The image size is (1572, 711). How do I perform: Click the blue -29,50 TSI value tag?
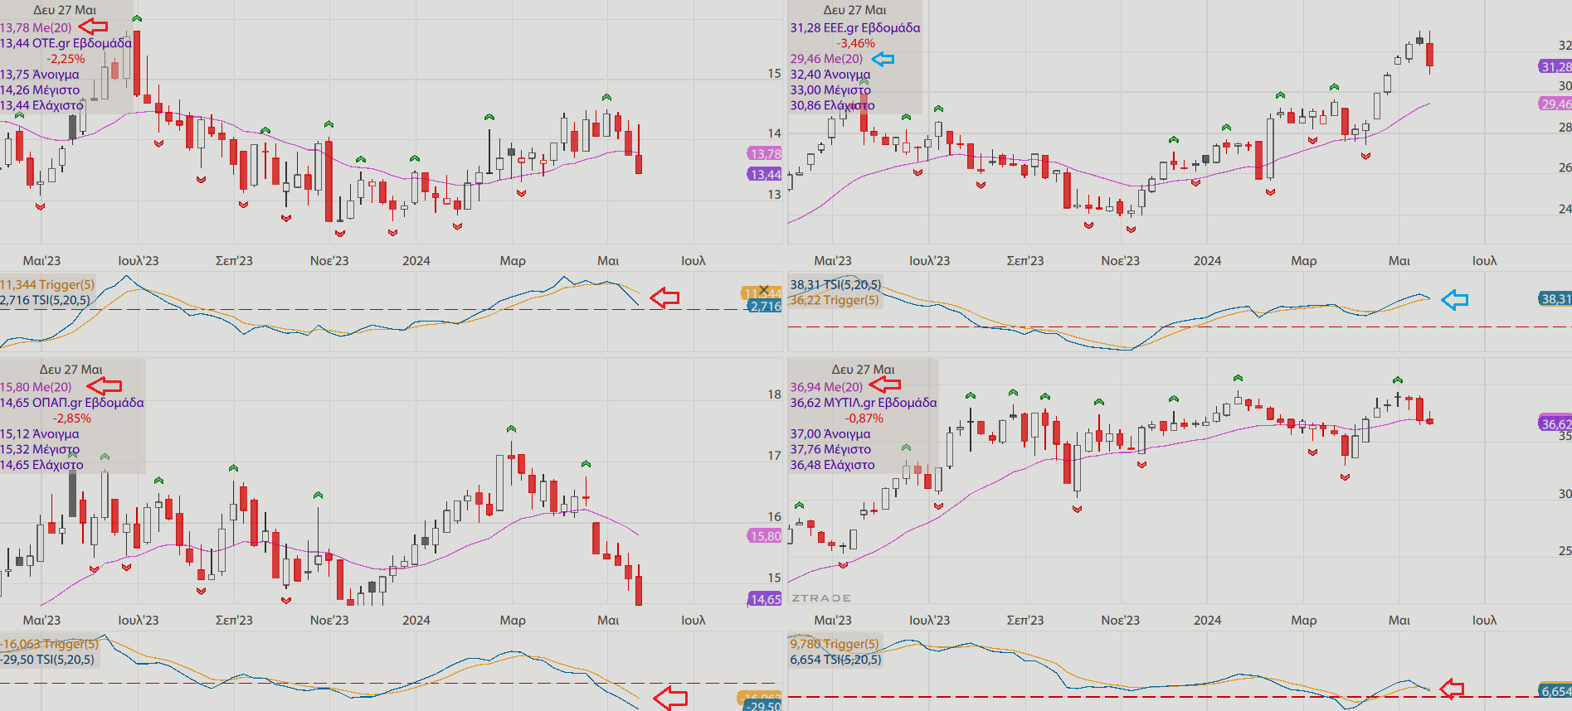click(x=762, y=705)
